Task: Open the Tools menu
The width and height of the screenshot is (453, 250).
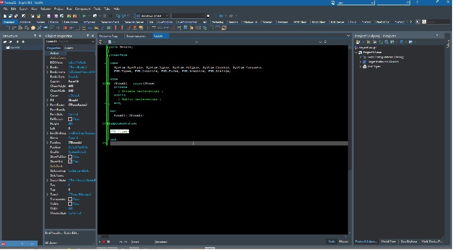Action: (x=97, y=8)
